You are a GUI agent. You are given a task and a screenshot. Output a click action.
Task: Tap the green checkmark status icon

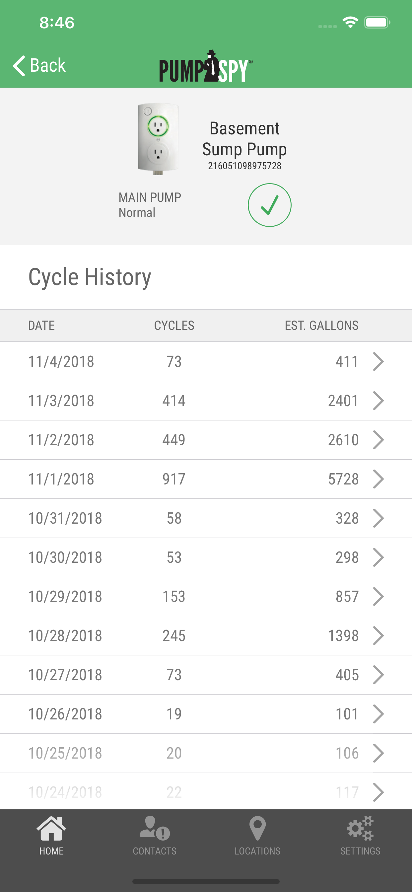[x=269, y=205]
